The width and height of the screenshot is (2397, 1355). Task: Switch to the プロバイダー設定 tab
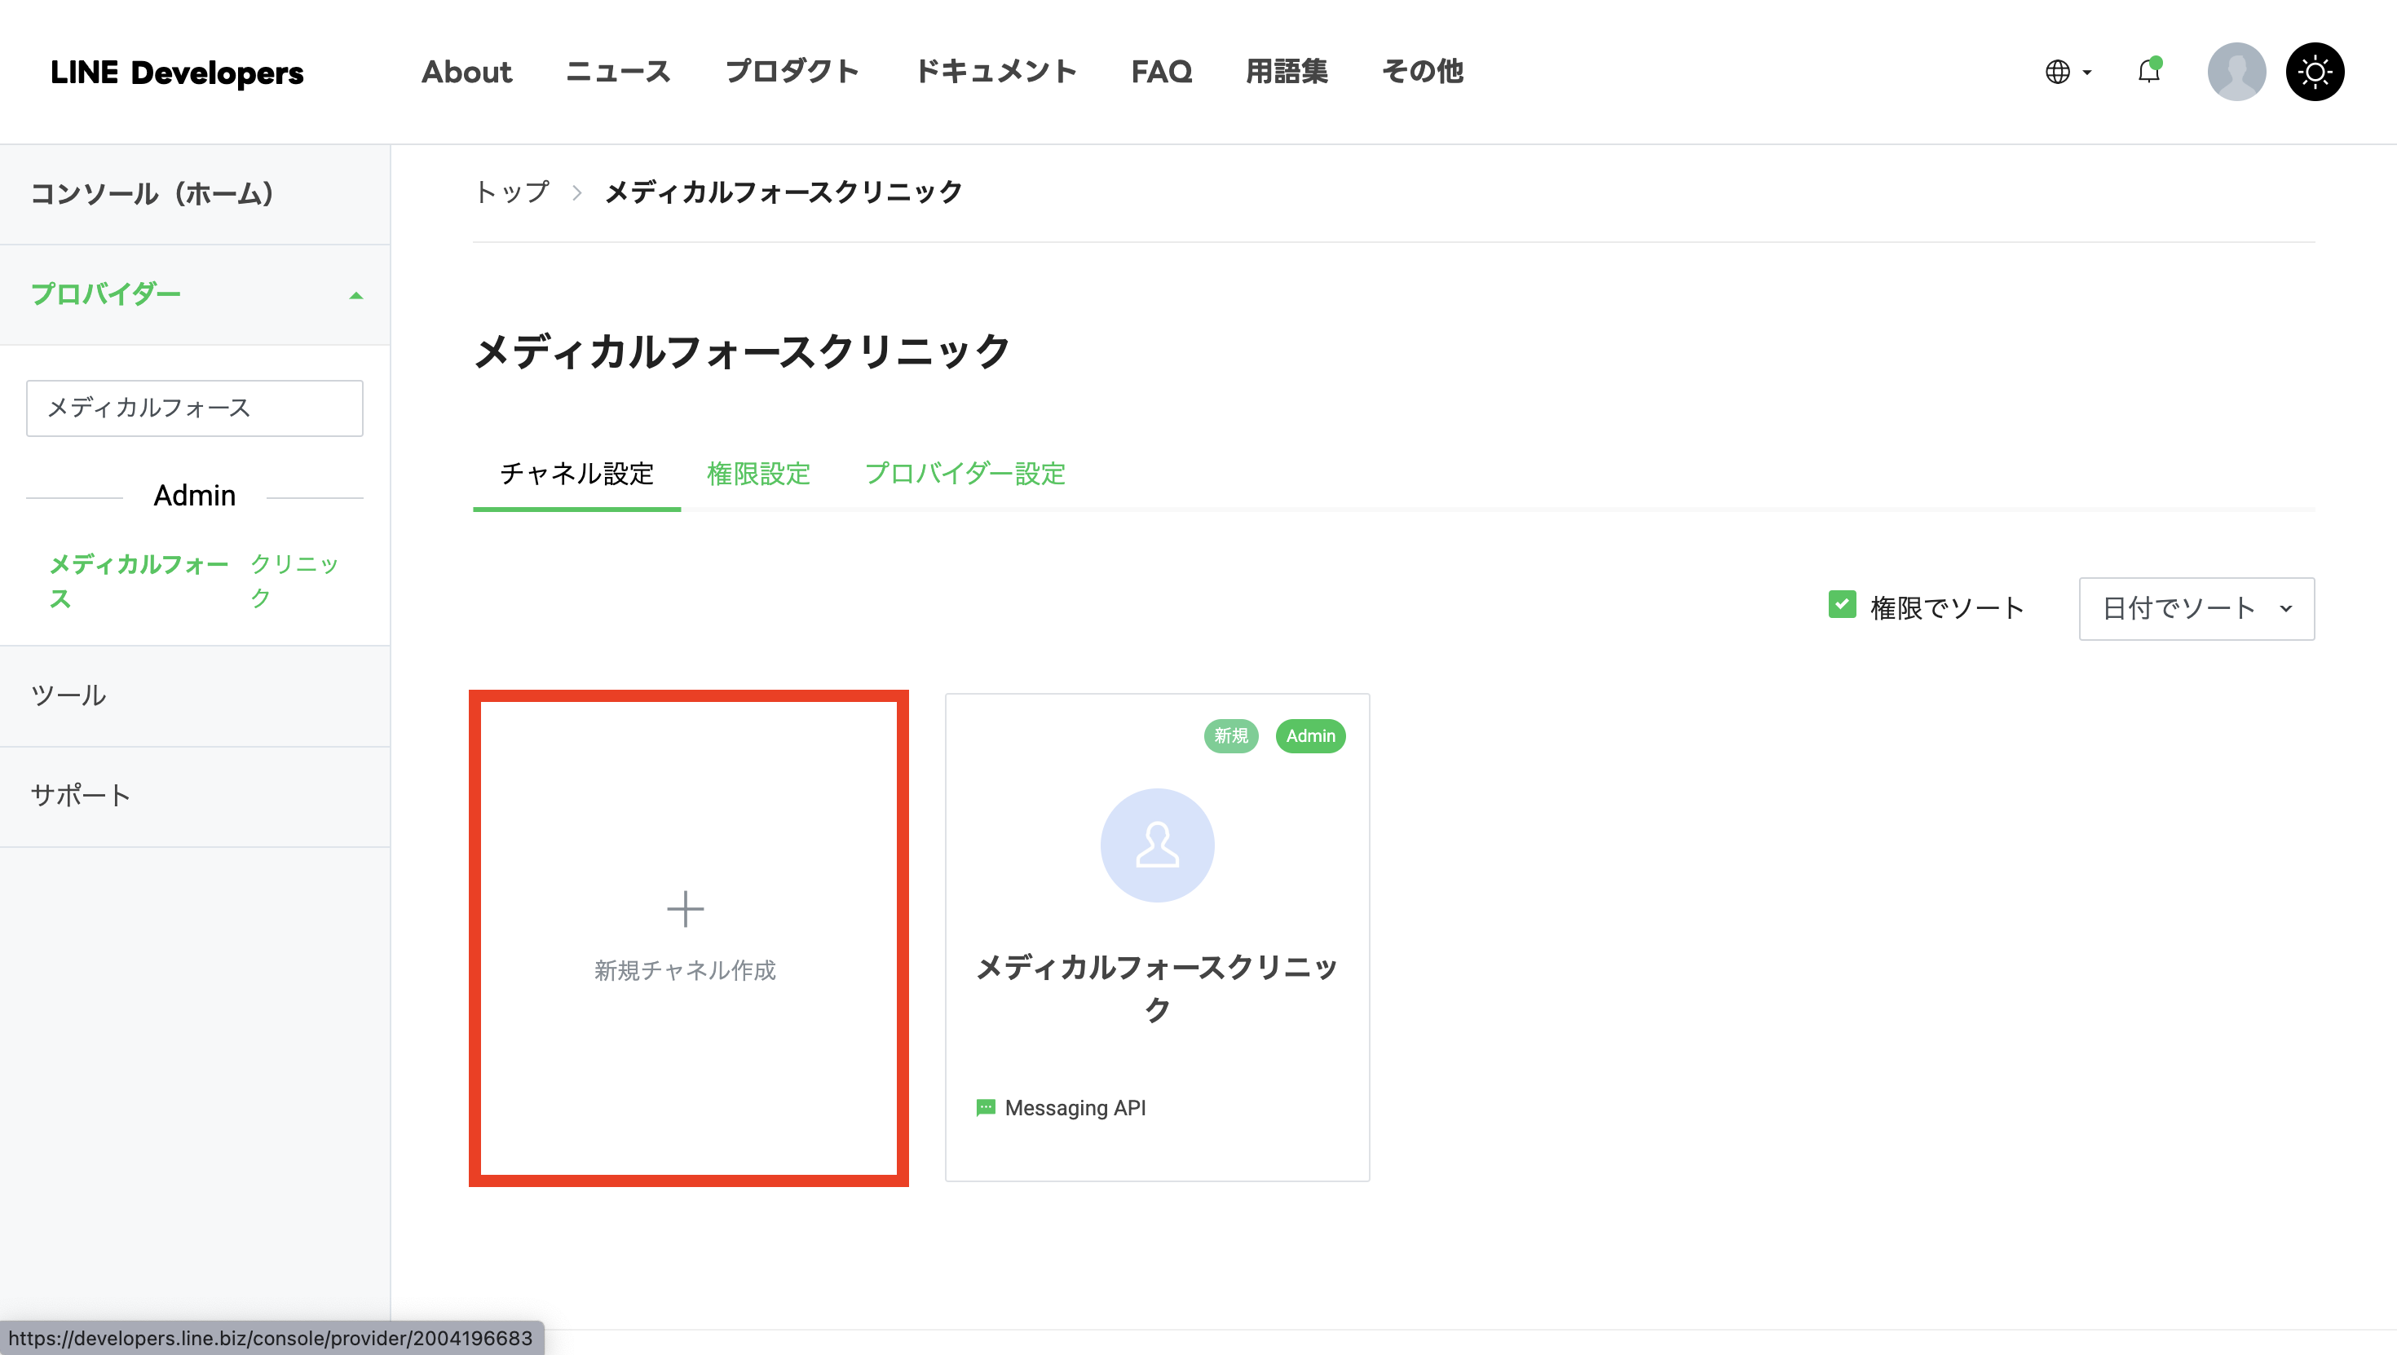click(x=965, y=474)
